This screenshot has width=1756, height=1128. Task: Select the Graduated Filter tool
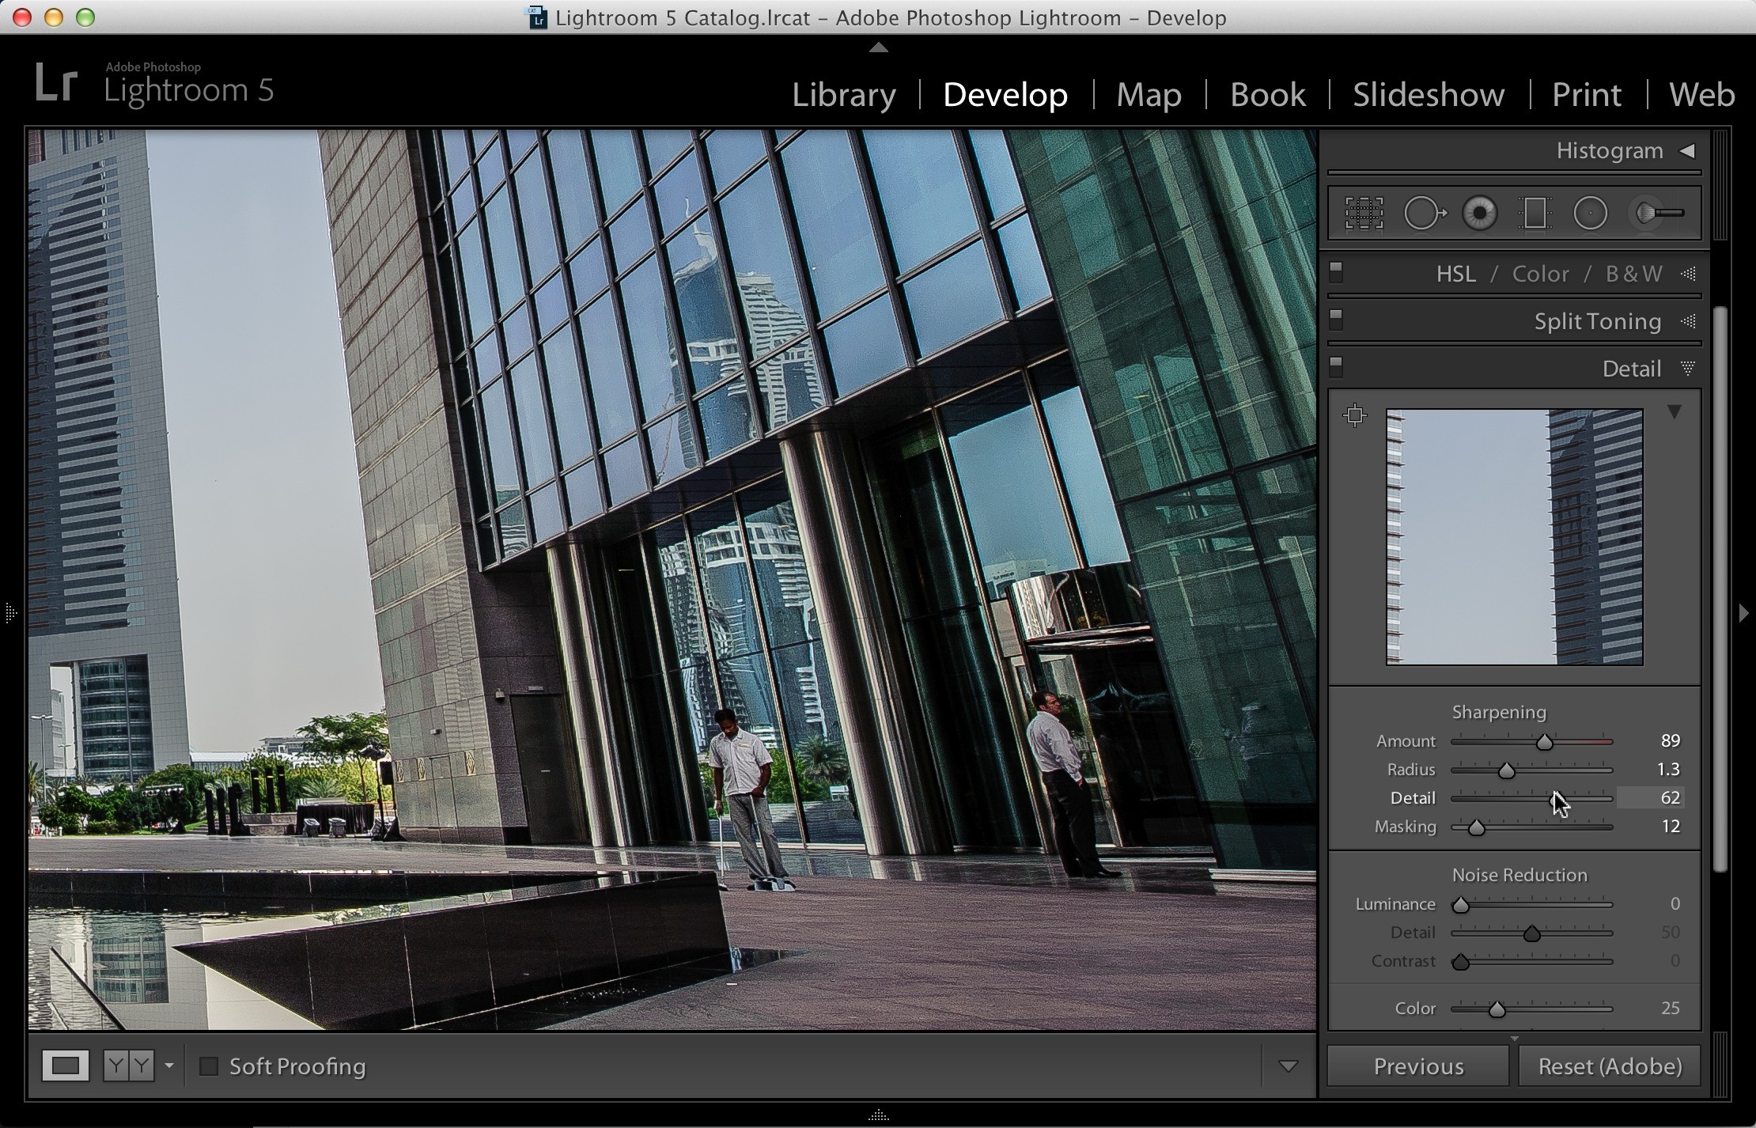point(1534,214)
